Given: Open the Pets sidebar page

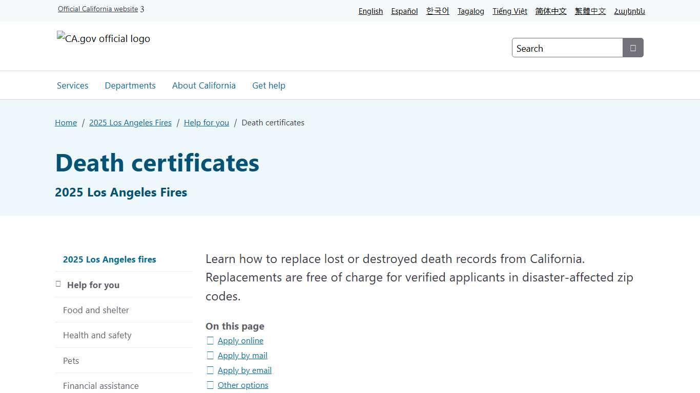Looking at the screenshot, I should tap(71, 360).
